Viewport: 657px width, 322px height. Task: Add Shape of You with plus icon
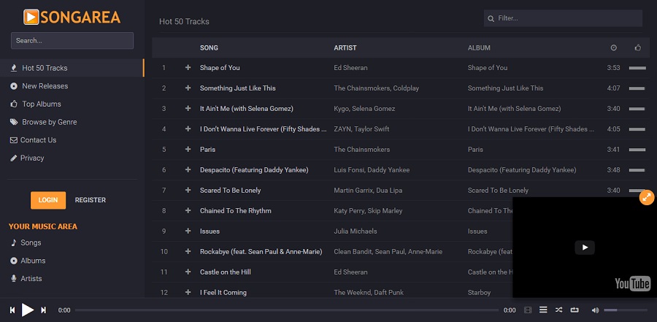(188, 67)
